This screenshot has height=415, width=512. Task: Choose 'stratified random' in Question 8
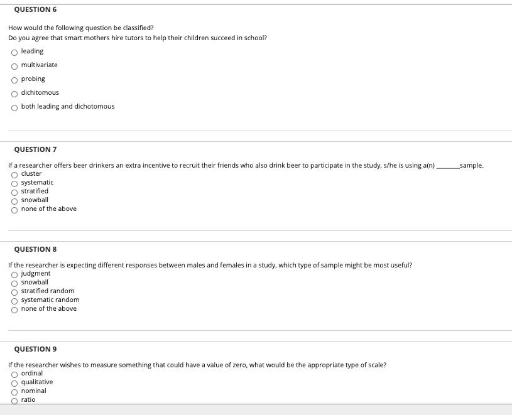point(14,291)
